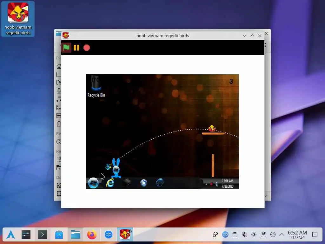Click the small bird loaded on the slingshot
This screenshot has height=244, width=325.
[x=109, y=166]
